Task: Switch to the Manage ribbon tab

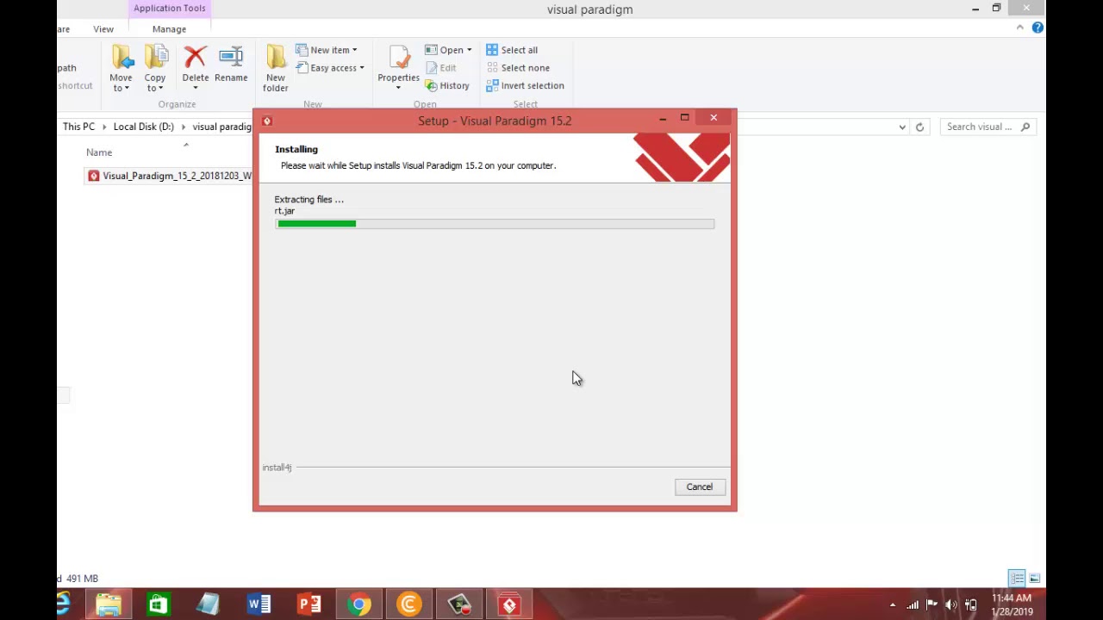Action: (x=169, y=29)
